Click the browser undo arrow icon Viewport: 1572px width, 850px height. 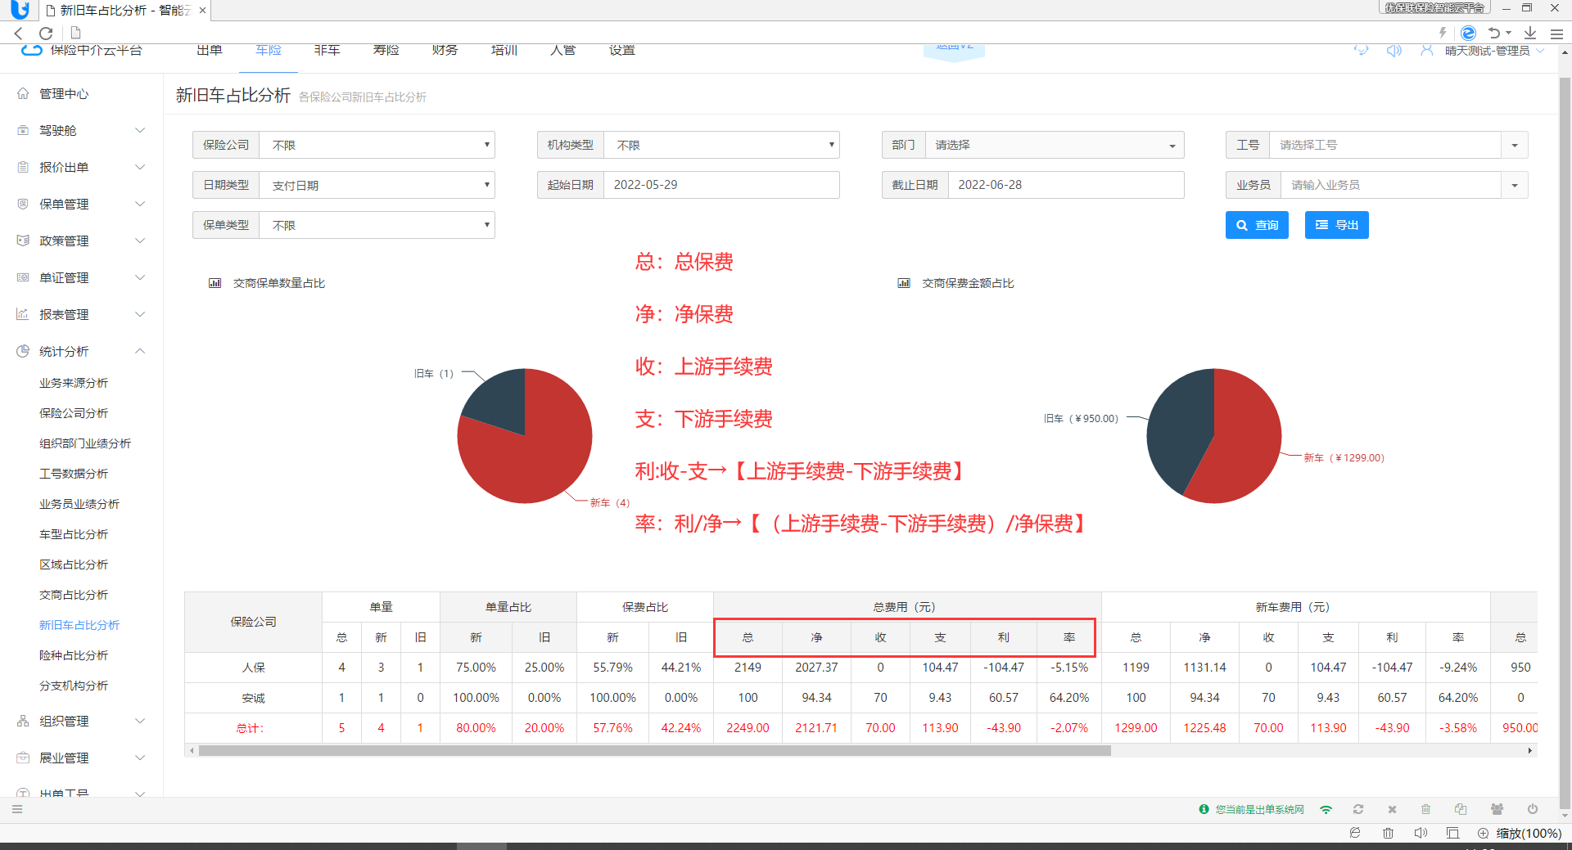point(1495,33)
